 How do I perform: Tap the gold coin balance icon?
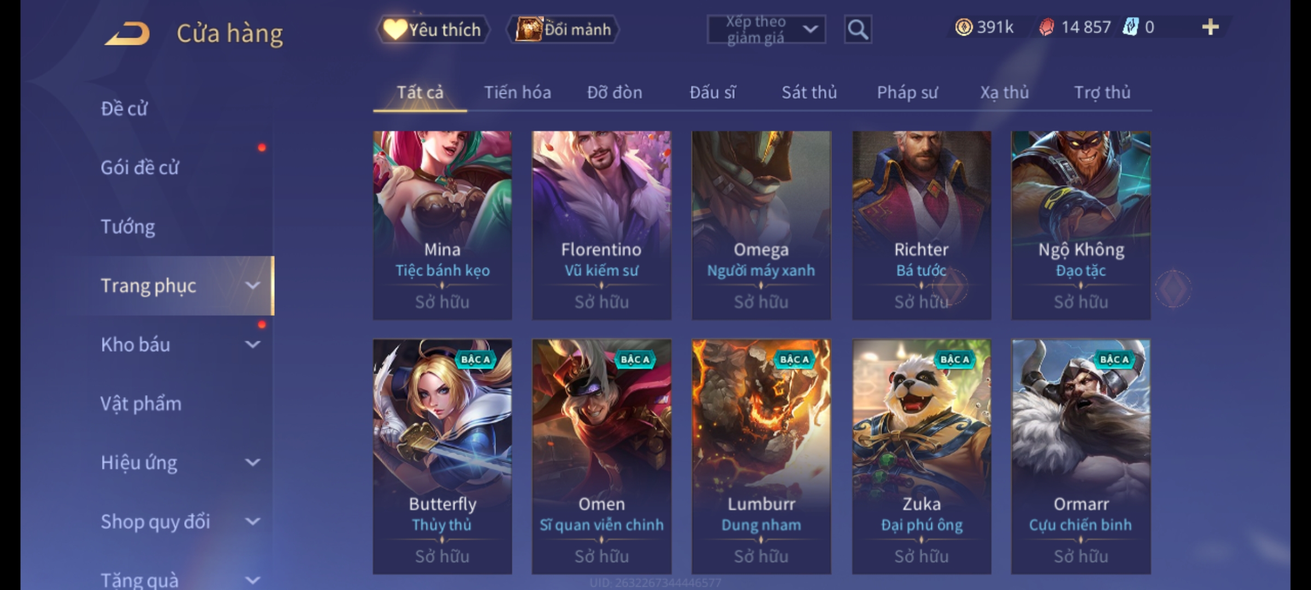pyautogui.click(x=964, y=27)
